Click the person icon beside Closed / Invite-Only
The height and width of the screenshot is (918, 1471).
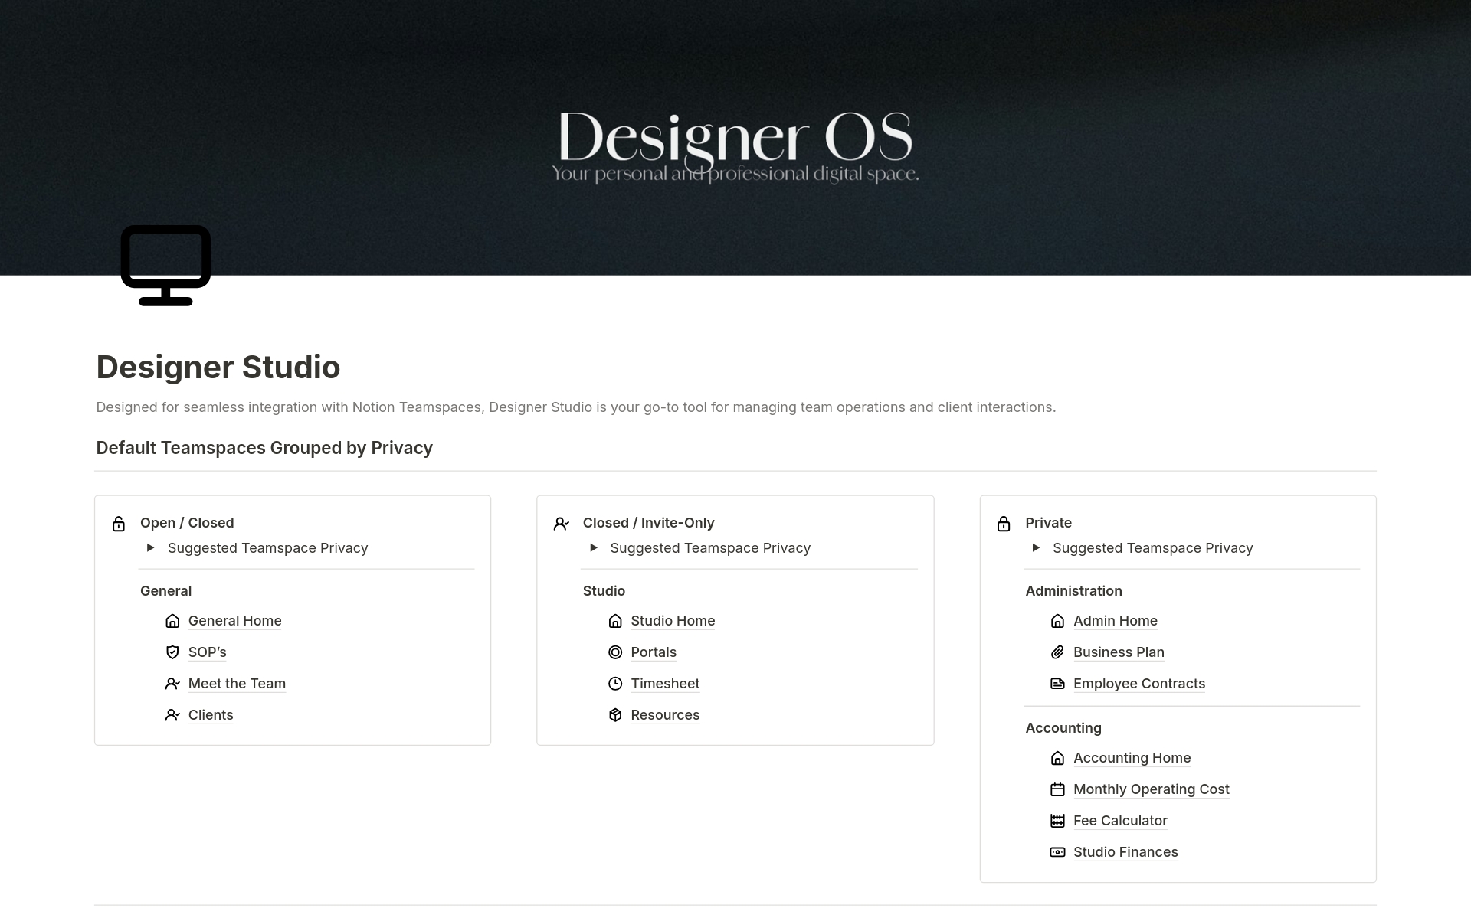click(x=561, y=524)
